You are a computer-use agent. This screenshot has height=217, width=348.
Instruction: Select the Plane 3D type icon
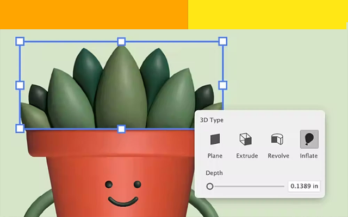[215, 139]
